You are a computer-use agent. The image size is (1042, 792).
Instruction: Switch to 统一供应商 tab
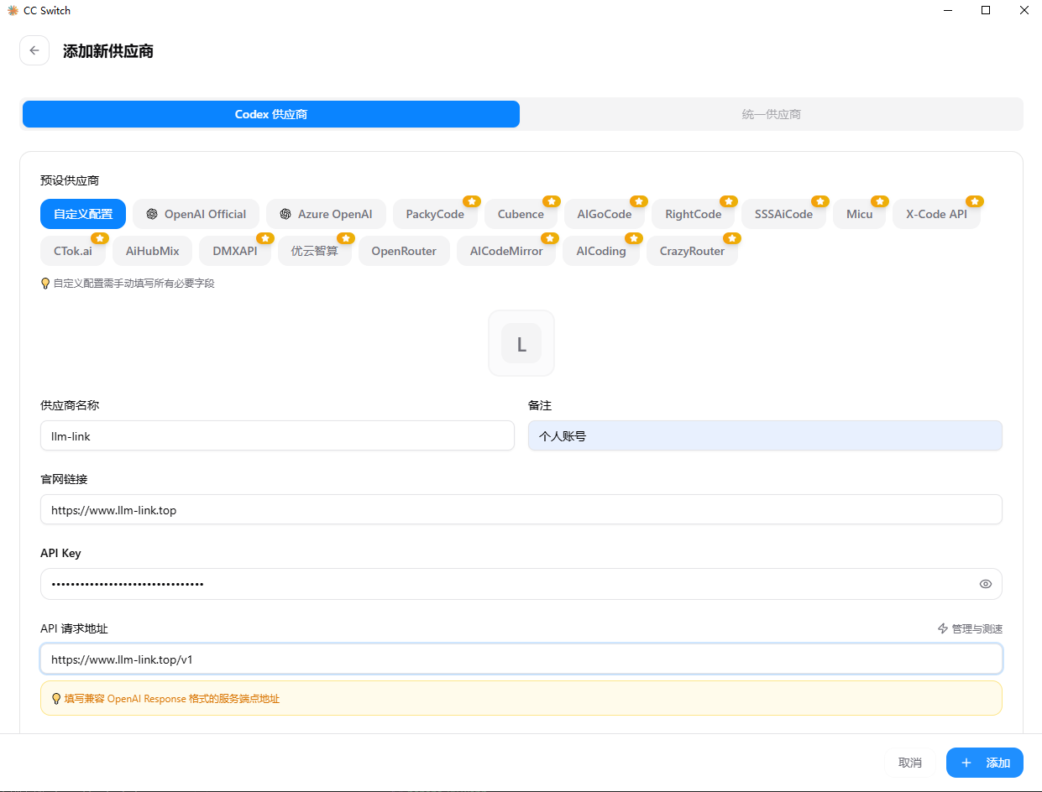click(771, 114)
